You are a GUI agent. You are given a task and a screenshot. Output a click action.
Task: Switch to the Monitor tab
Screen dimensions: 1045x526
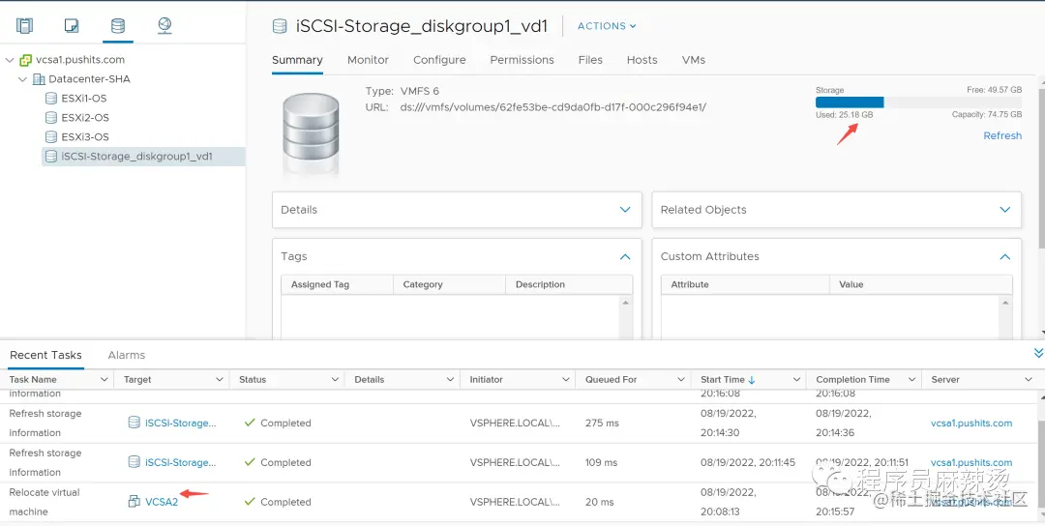click(x=368, y=60)
